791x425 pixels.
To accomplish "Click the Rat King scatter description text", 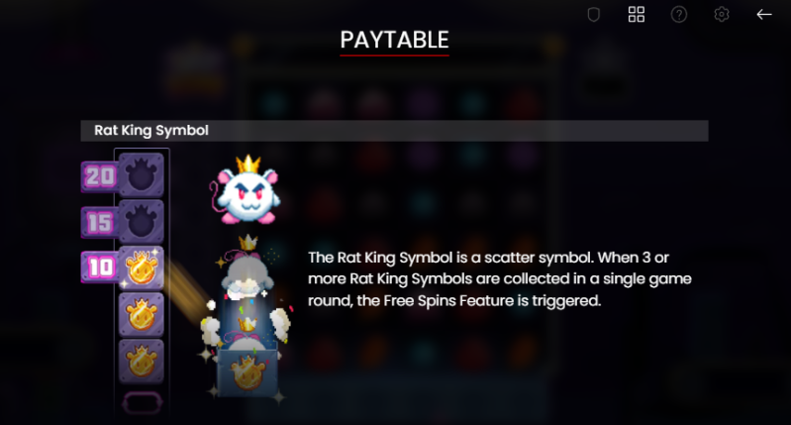I will click(x=499, y=279).
